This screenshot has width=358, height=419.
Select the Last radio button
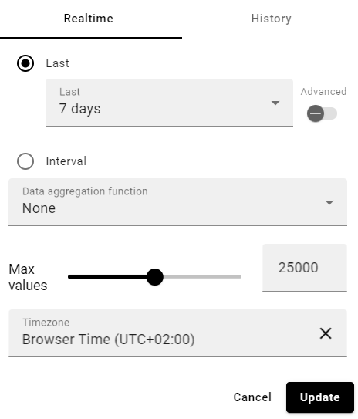pyautogui.click(x=25, y=63)
